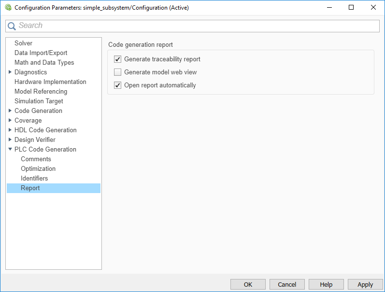Toggle Open report automatically checkbox
The image size is (385, 292).
(x=117, y=85)
